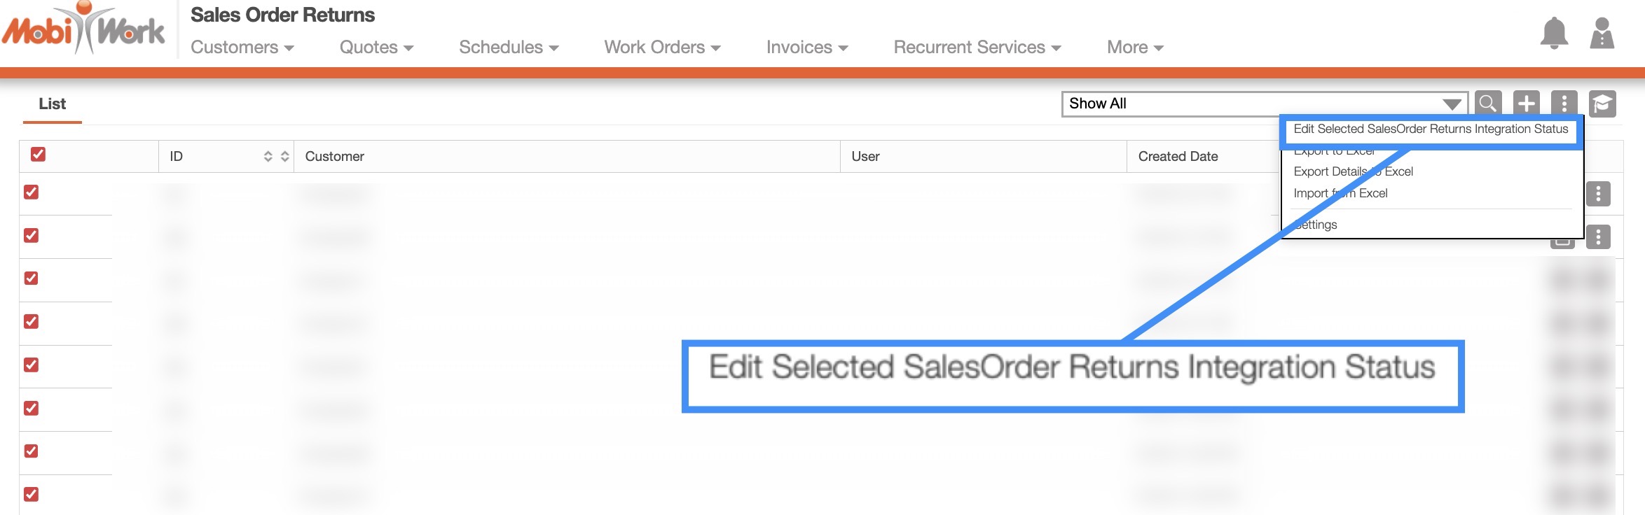1645x515 pixels.
Task: Sort using the ID column arrows
Action: (276, 157)
